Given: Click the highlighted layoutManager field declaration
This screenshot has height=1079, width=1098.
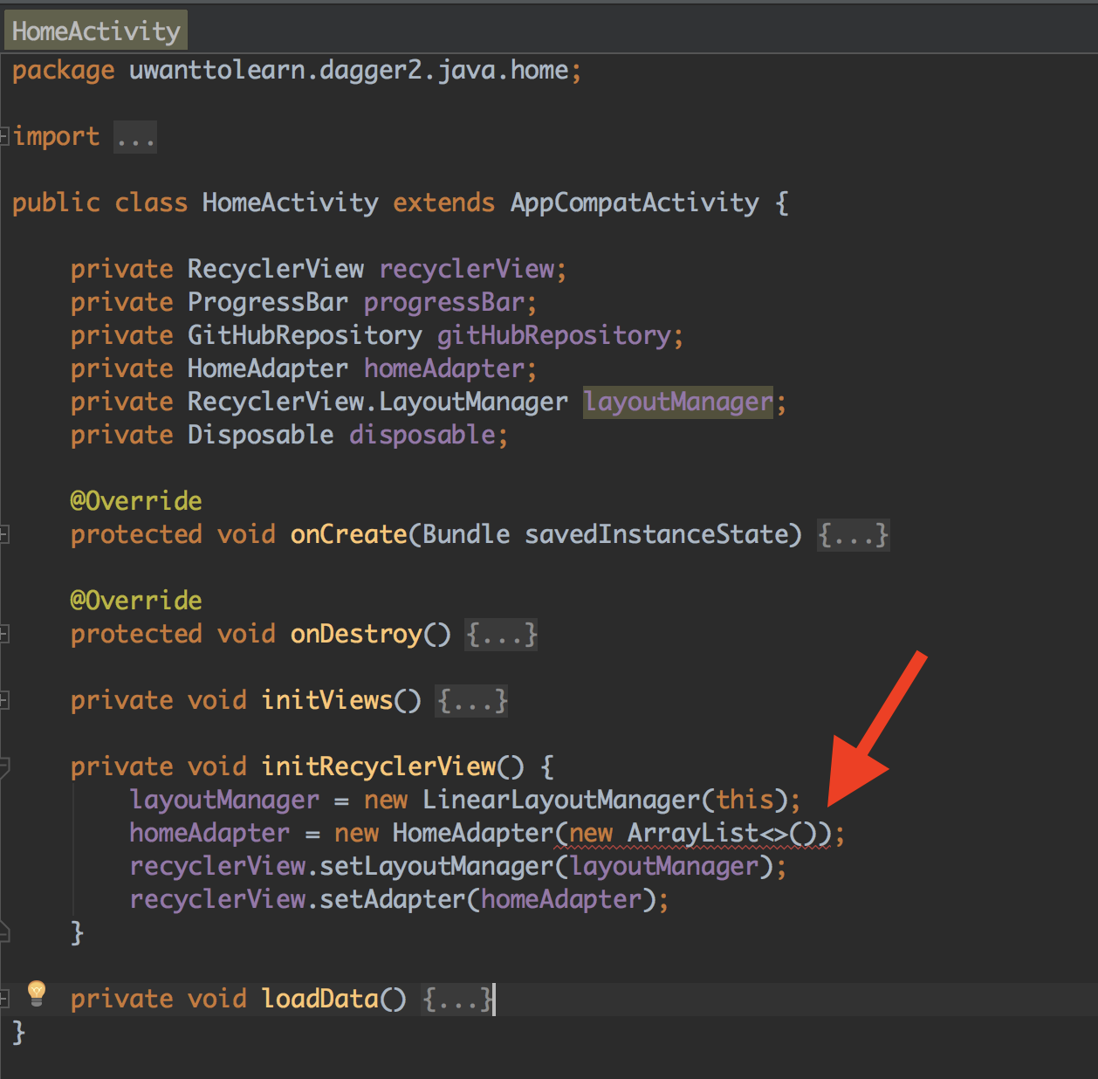Looking at the screenshot, I should (x=678, y=402).
